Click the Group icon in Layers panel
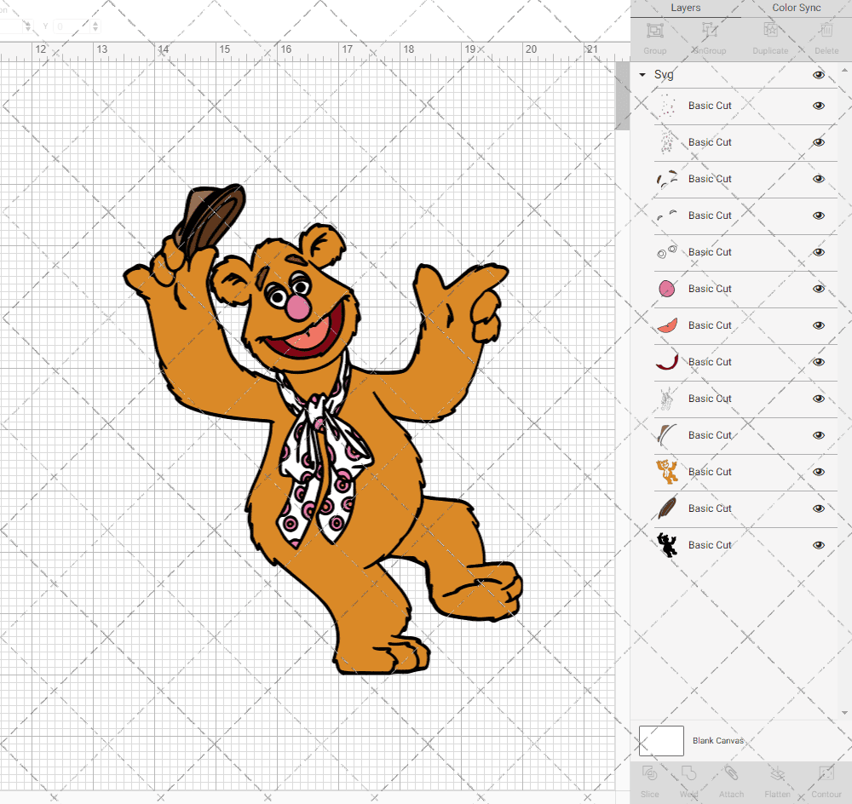The width and height of the screenshot is (852, 804). [654, 31]
